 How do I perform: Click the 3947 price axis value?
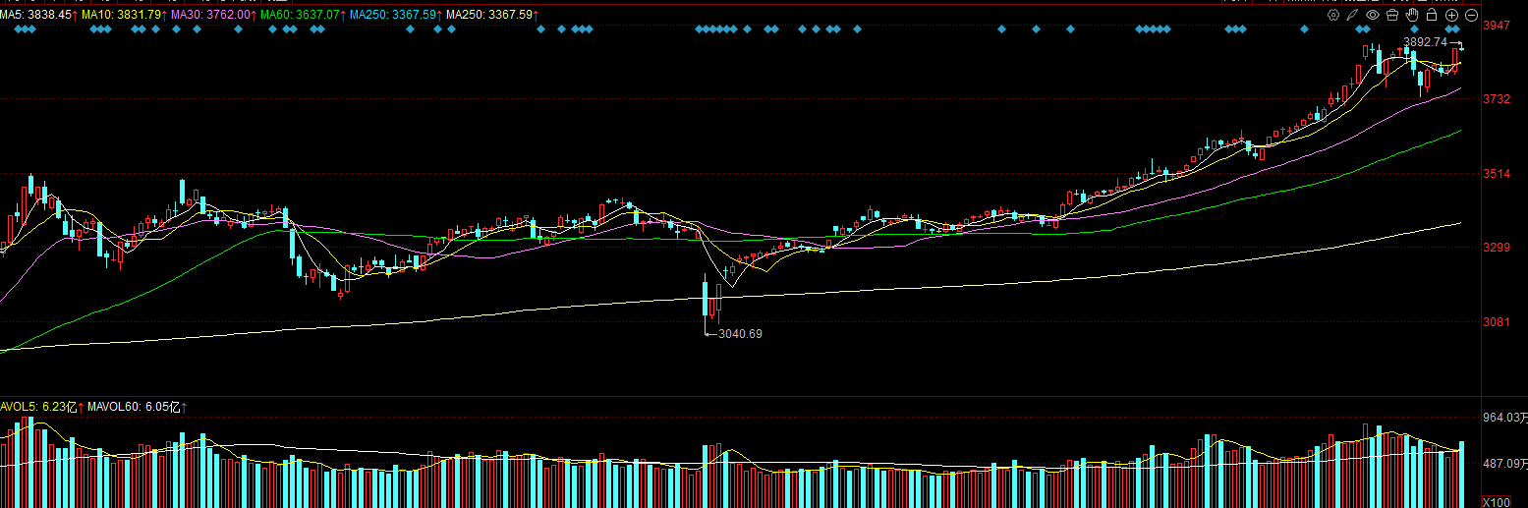pos(1497,26)
